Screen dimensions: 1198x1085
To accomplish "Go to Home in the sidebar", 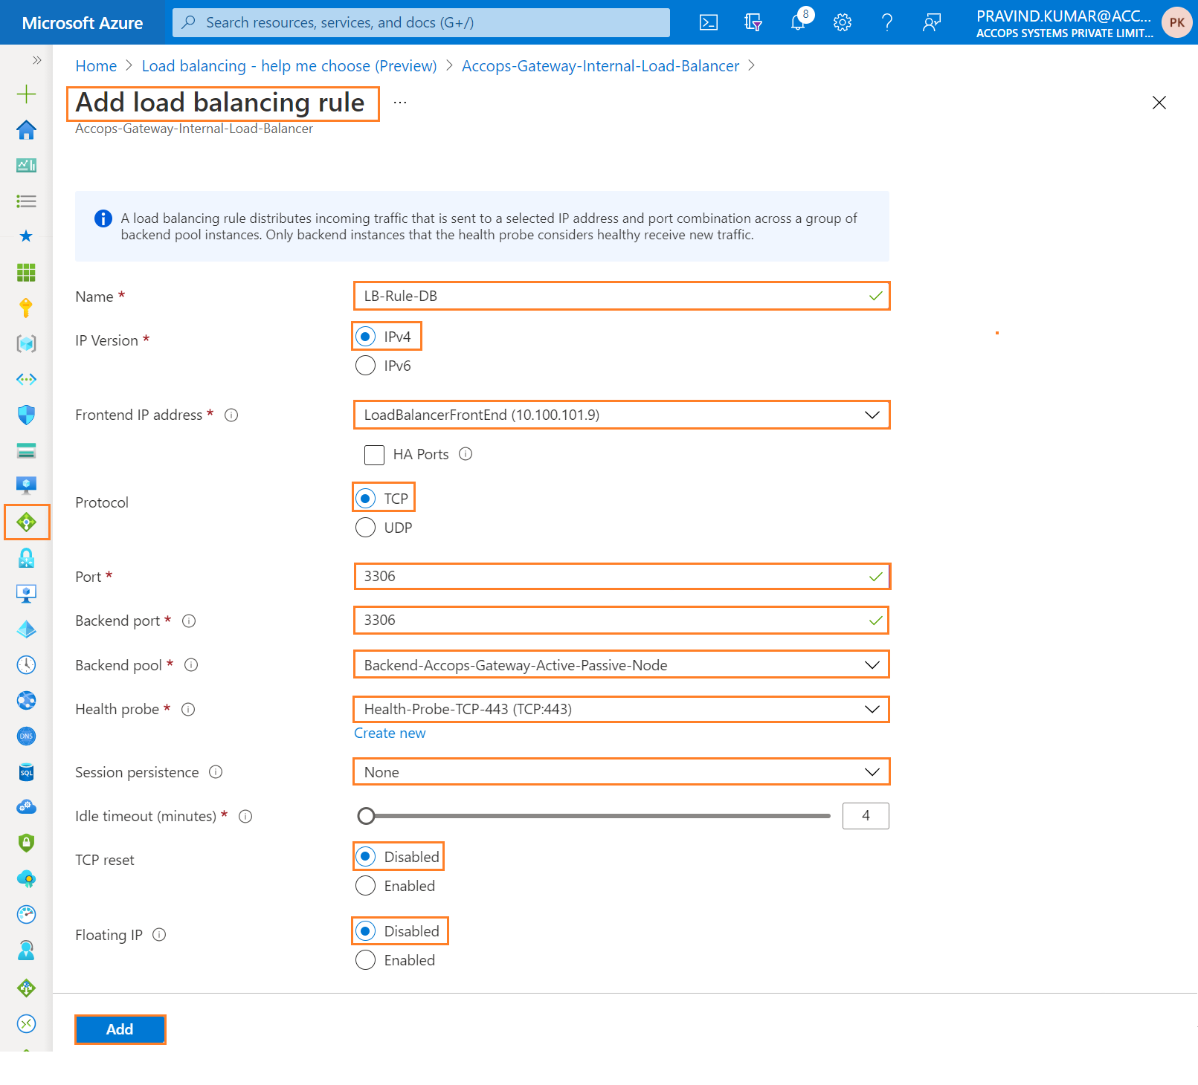I will 26,129.
